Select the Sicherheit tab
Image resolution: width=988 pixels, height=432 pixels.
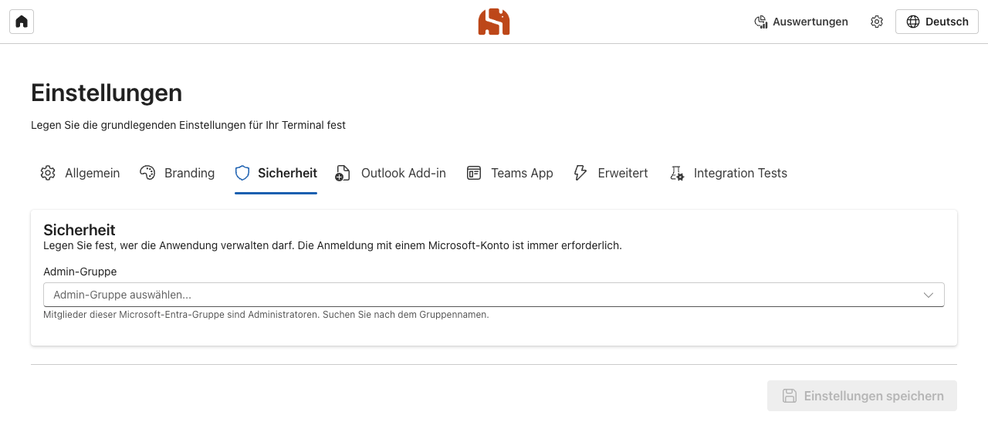coord(276,173)
